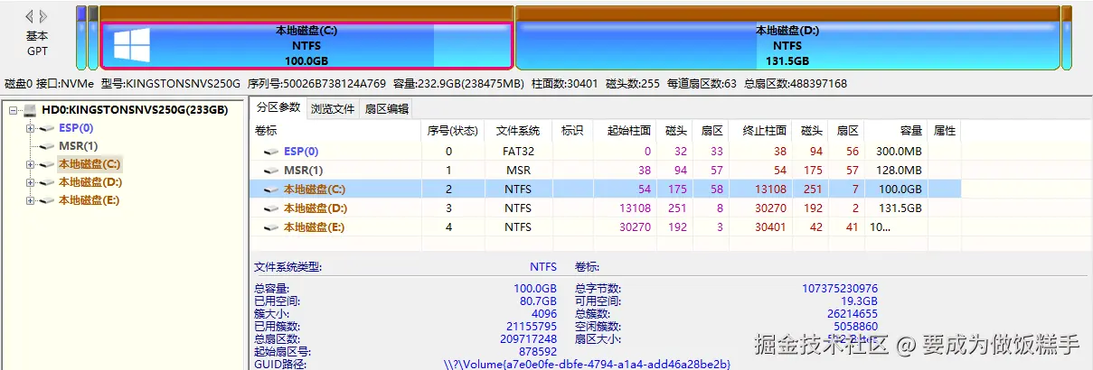
Task: Select 本地磁盘(D:) label in partition table
Action: coord(315,208)
